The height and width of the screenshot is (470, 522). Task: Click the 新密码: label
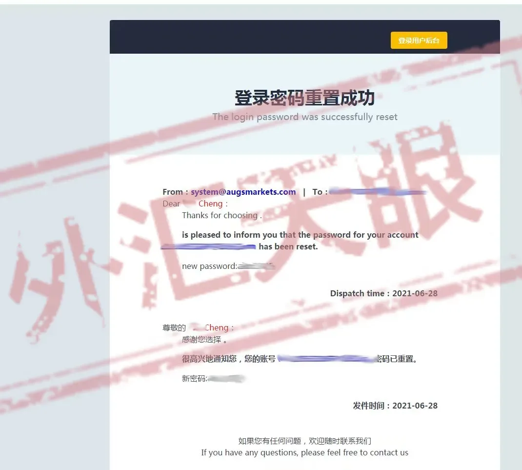pos(195,378)
